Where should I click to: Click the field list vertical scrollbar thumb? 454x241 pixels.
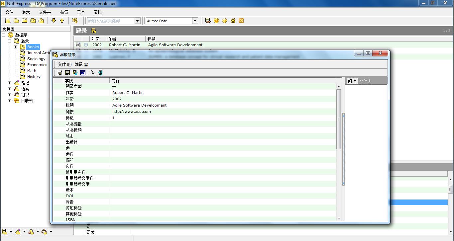pyautogui.click(x=339, y=119)
